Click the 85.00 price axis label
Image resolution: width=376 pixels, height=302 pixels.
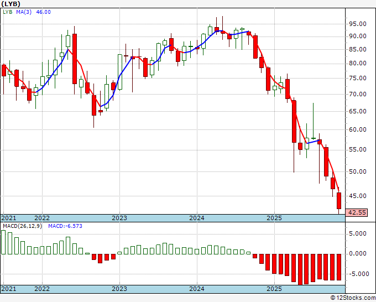click(358, 49)
